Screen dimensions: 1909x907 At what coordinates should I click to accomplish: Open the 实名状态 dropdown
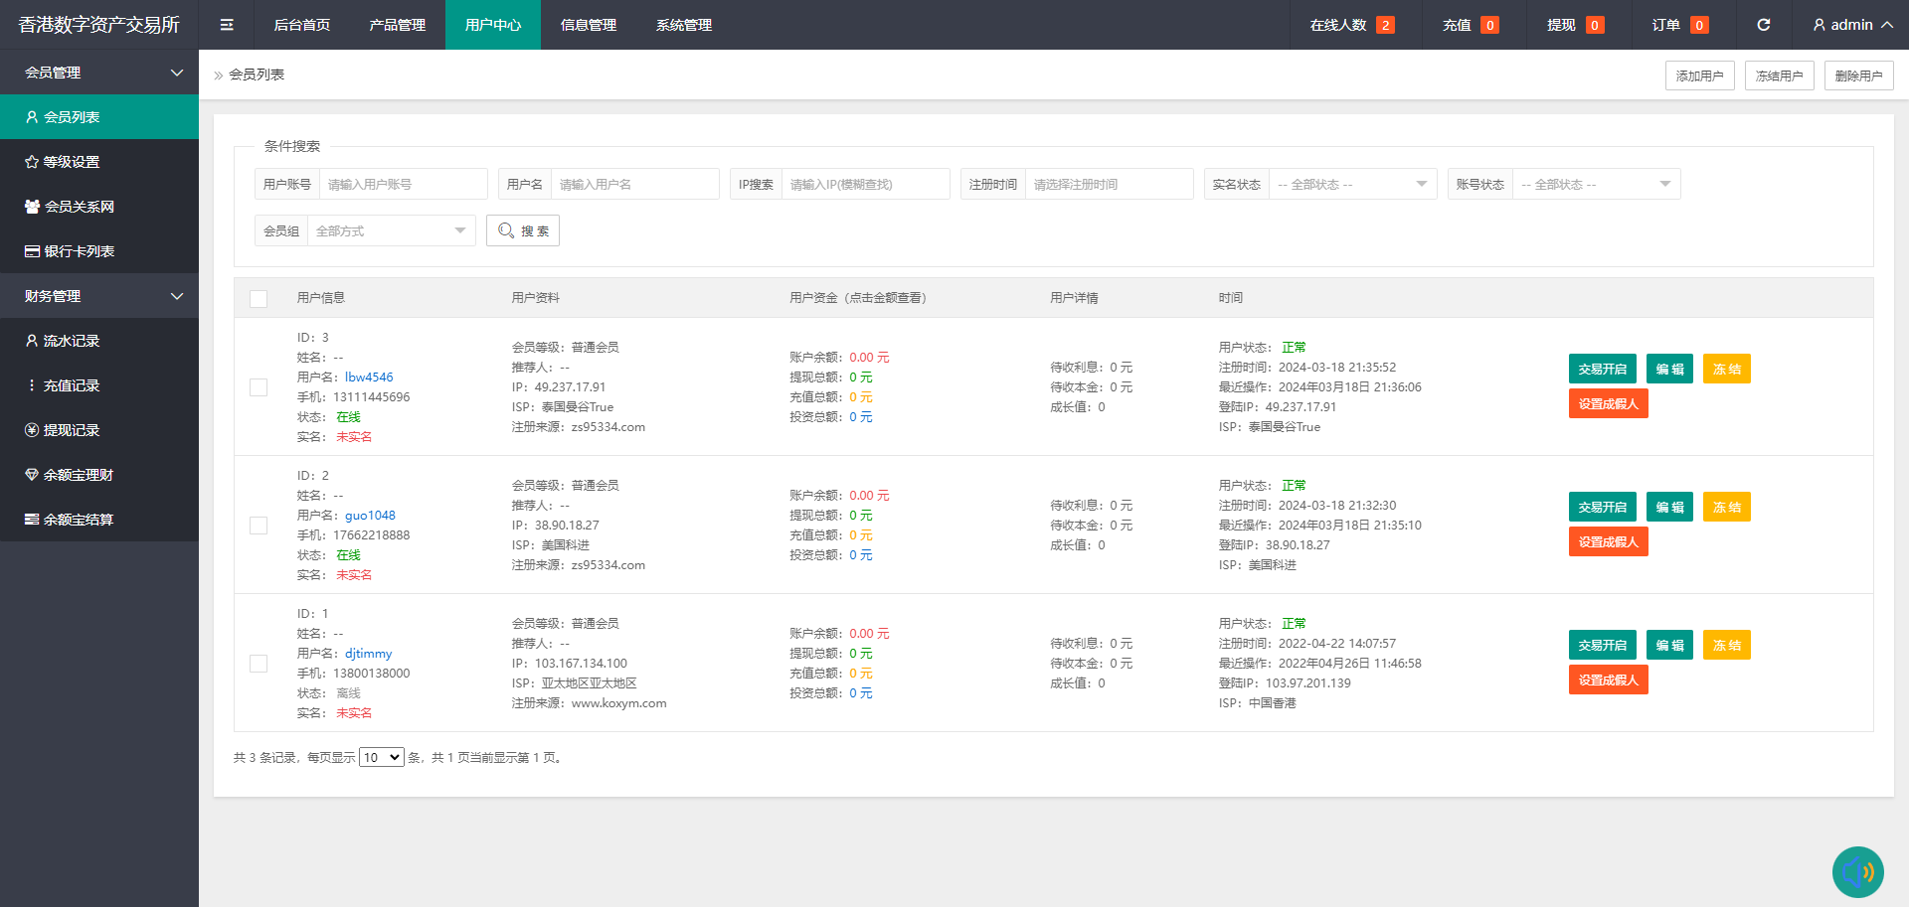click(x=1352, y=184)
